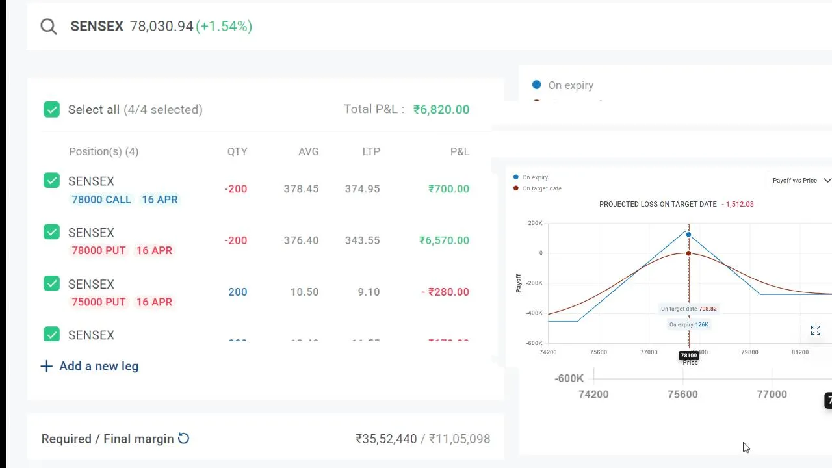This screenshot has height=468, width=832.
Task: Click the QTY column header
Action: (x=237, y=151)
